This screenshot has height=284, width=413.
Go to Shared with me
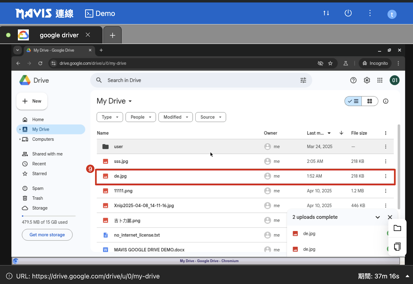click(47, 154)
